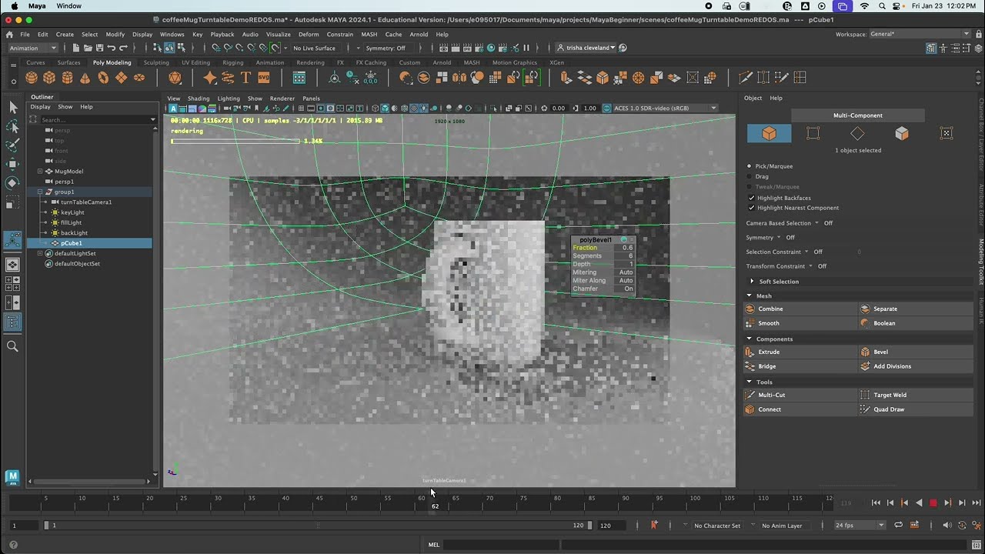Viewport: 985px width, 554px height.
Task: Select the Select tool arrow in toolbox
Action: pyautogui.click(x=12, y=108)
